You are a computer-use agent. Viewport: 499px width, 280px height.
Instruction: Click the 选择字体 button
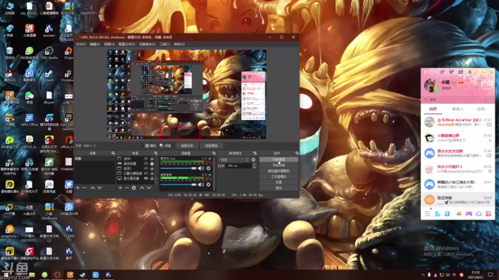click(187, 146)
